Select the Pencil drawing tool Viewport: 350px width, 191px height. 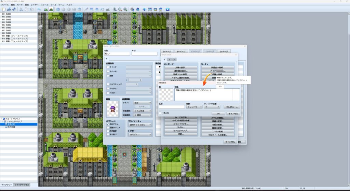tap(86, 9)
